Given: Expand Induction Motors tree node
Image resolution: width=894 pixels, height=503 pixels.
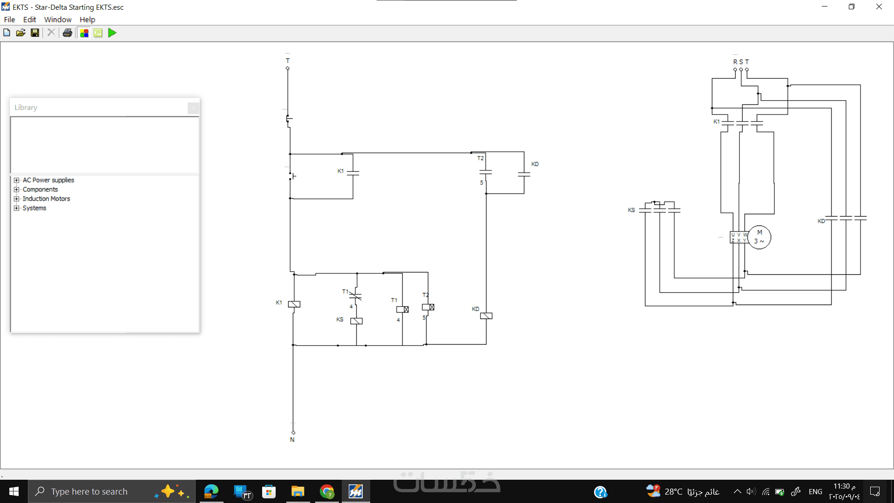Looking at the screenshot, I should (x=17, y=199).
